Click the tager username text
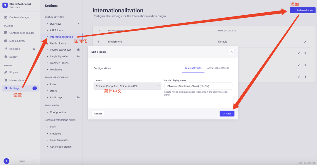The height and width of the screenshot is (165, 317). coord(22,161)
